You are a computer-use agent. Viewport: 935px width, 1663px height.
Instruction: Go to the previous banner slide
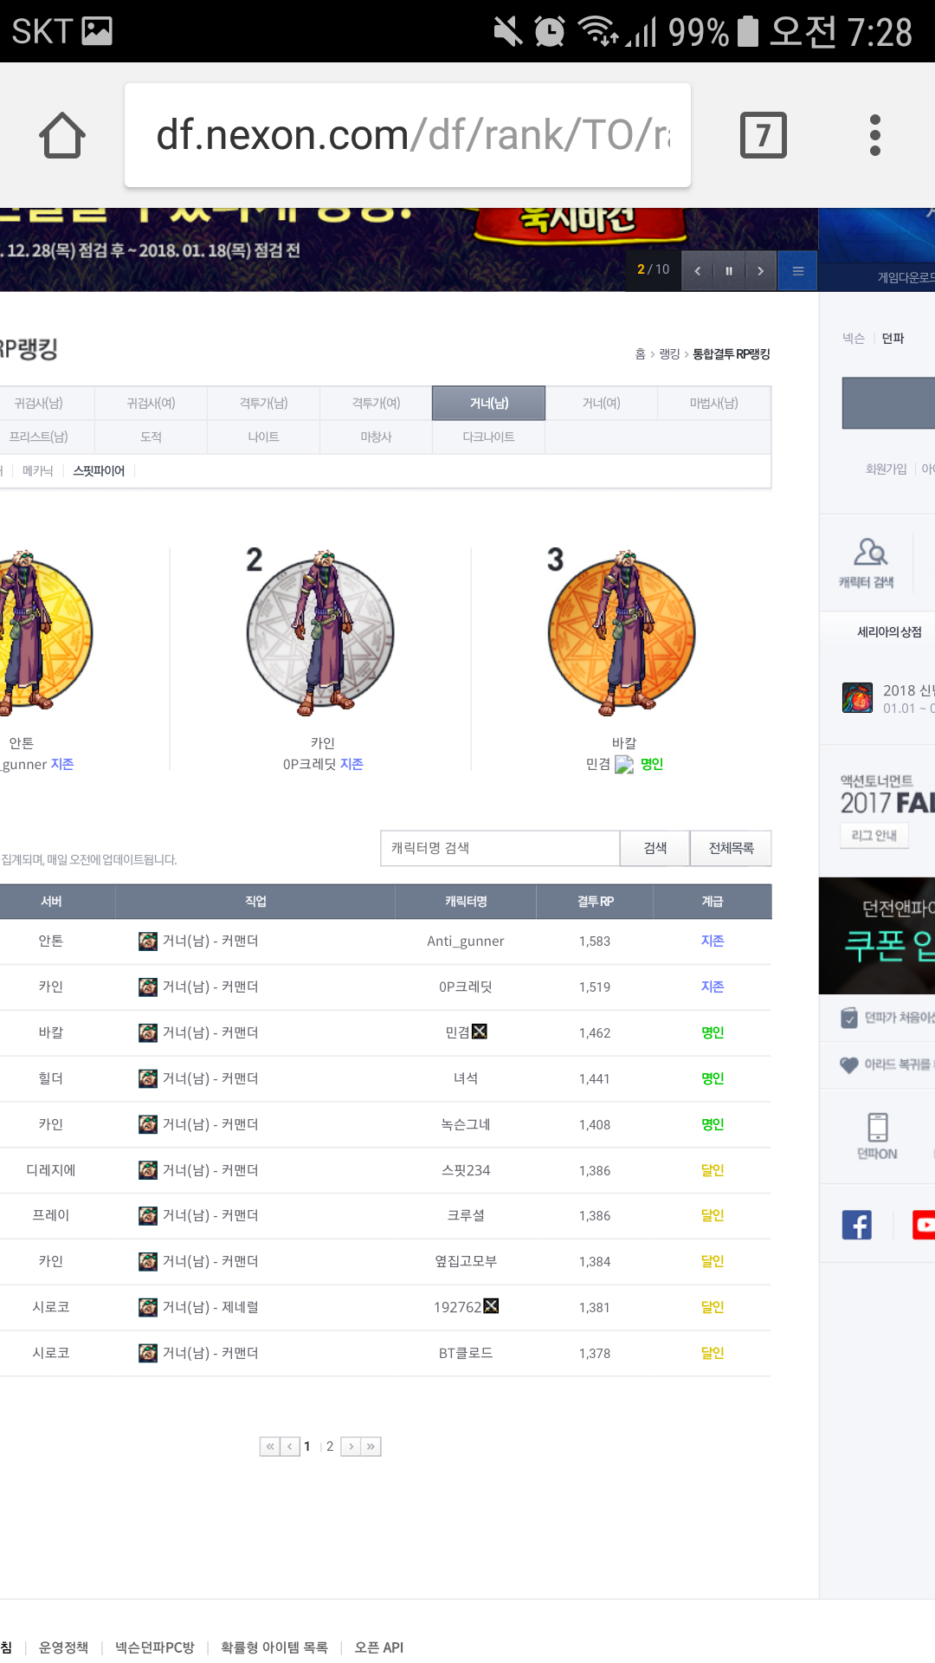pos(698,271)
